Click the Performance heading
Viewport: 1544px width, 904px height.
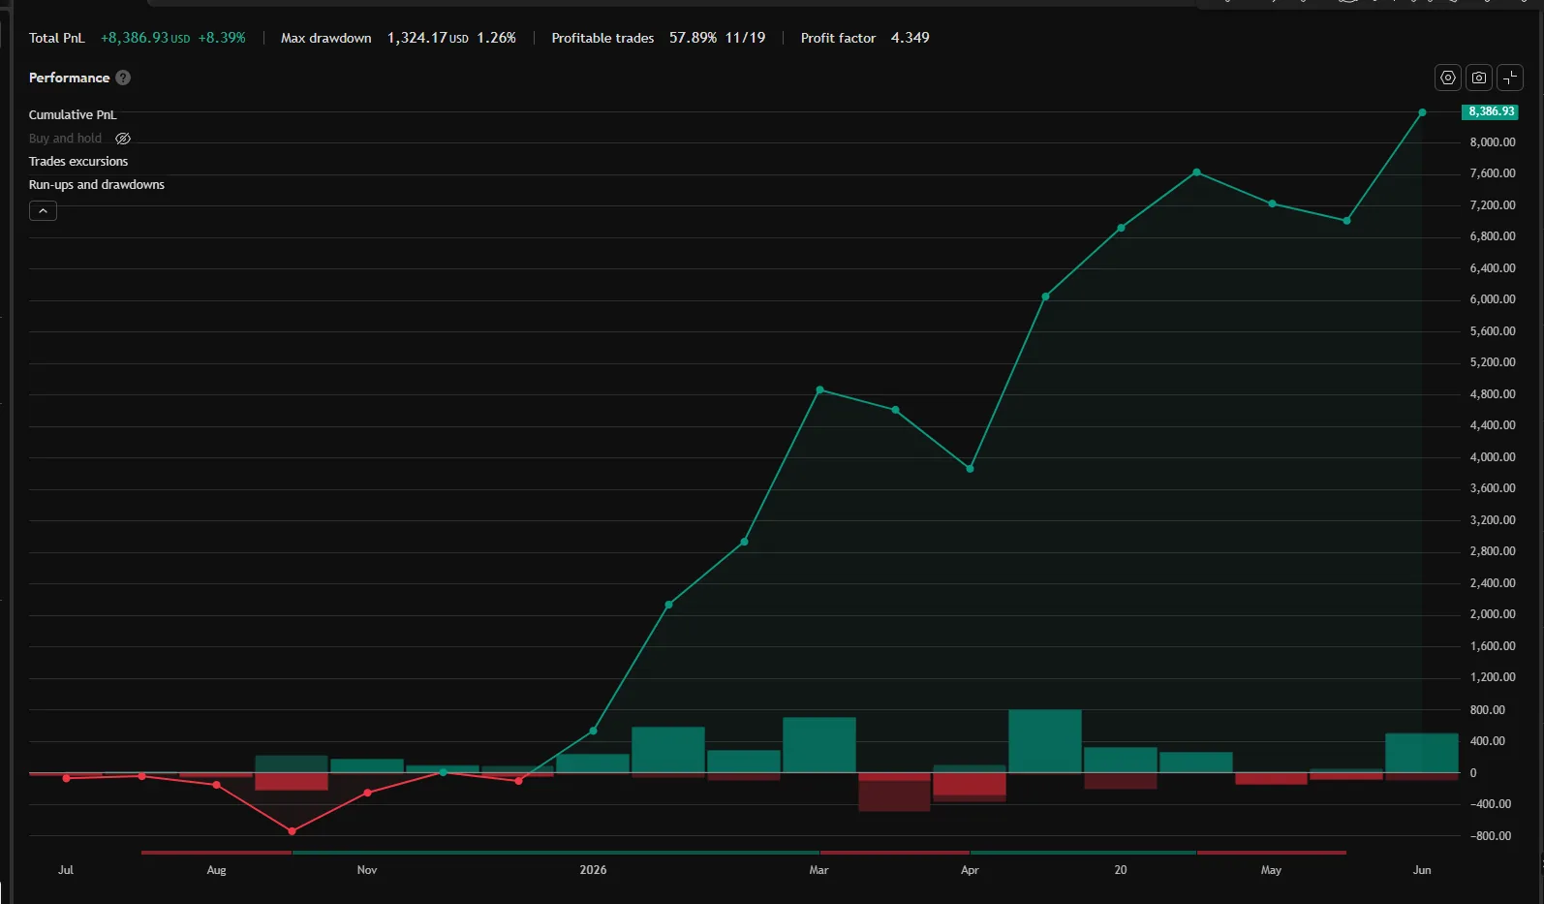tap(69, 78)
